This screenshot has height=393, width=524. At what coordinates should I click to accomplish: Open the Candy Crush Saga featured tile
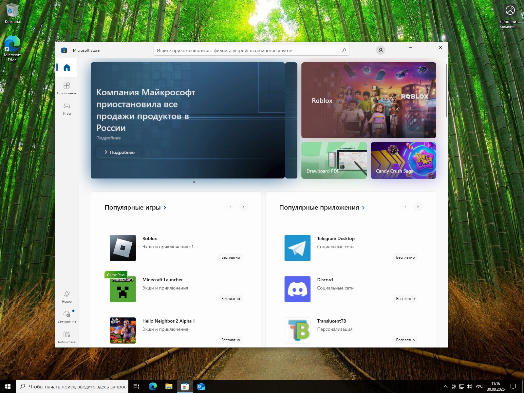(403, 160)
